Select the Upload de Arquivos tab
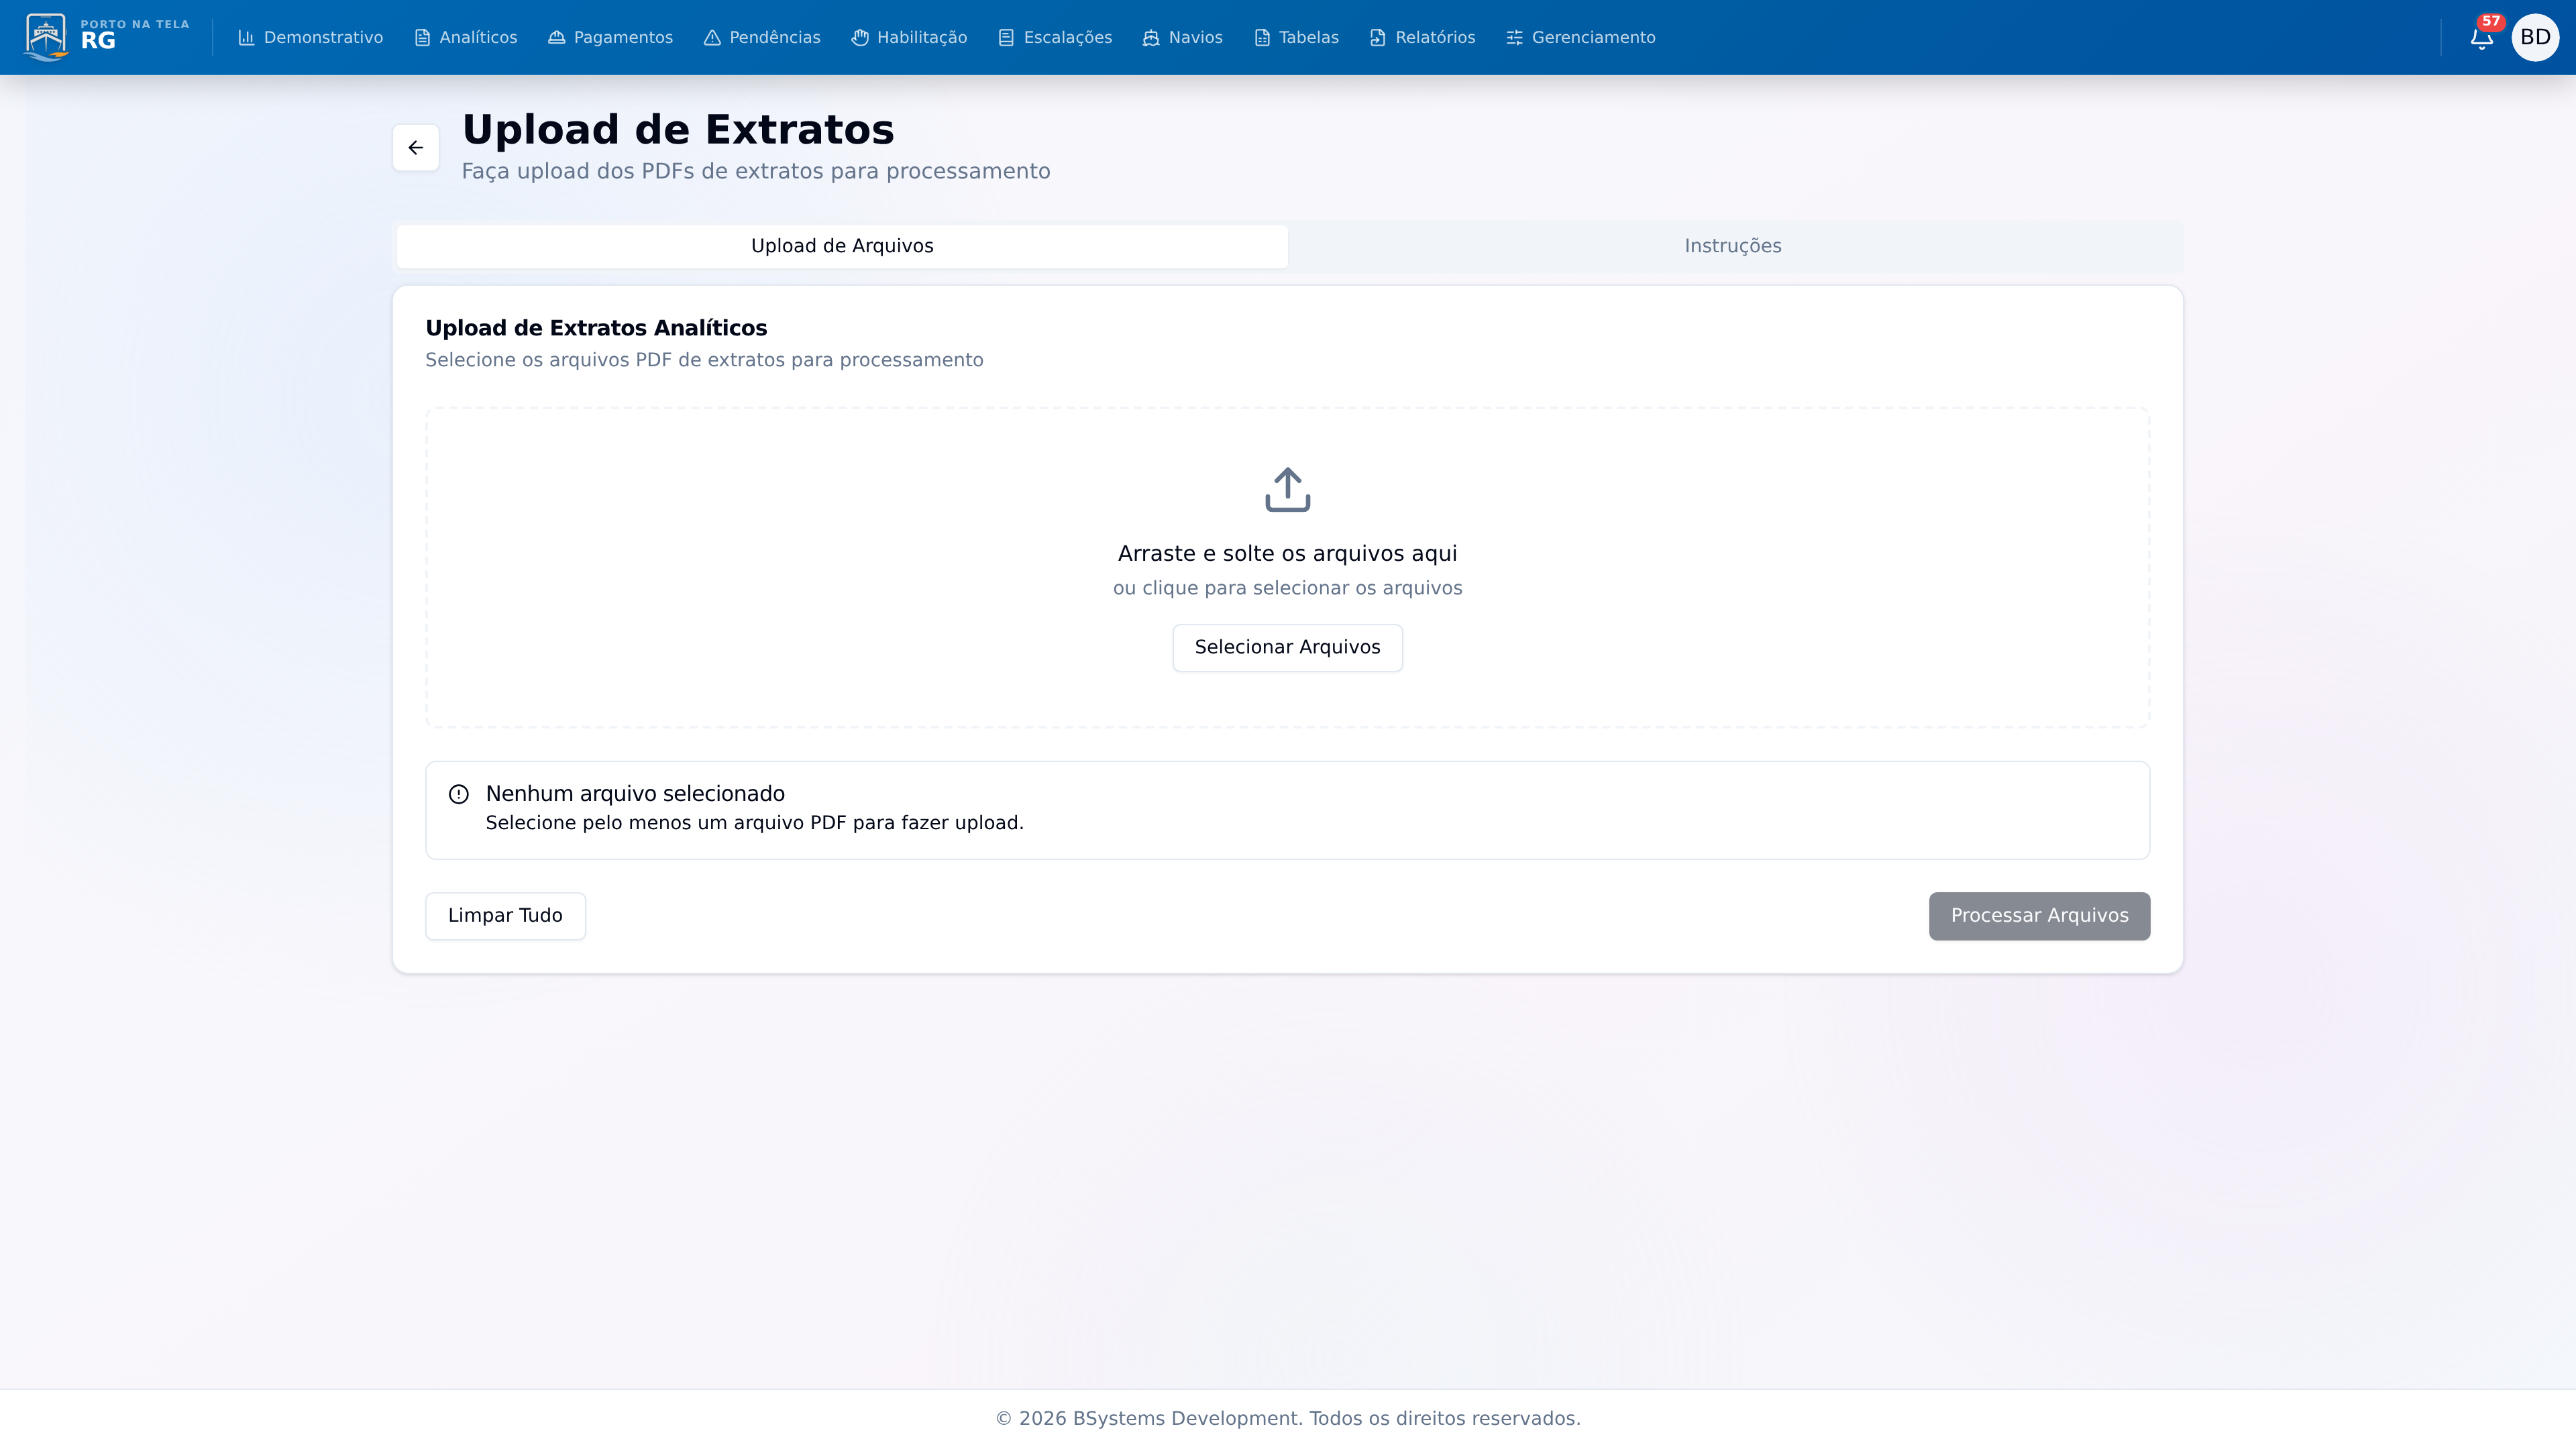The width and height of the screenshot is (2576, 1449). (x=842, y=245)
